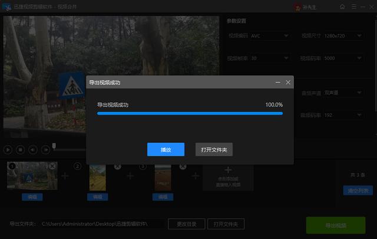The height and width of the screenshot is (239, 377).
Task: Open the home icon in the title bar
Action: pos(342,6)
